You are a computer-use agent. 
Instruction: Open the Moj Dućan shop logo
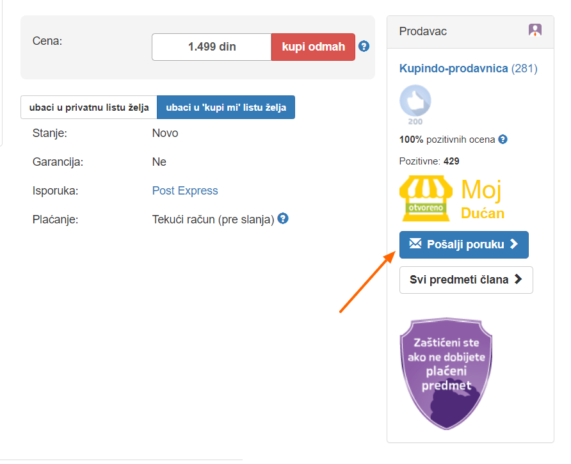coord(452,198)
